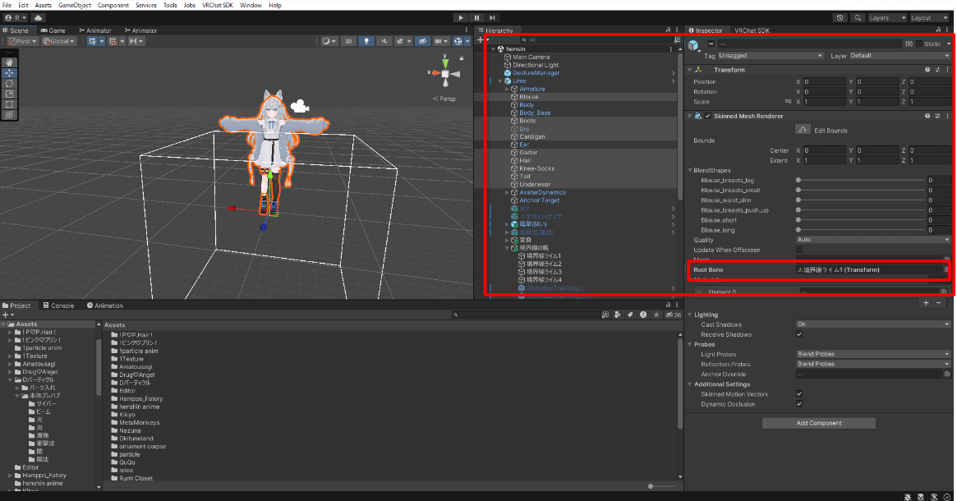This screenshot has height=501, width=957.
Task: Expand Armature in Hierarchy
Action: (x=507, y=89)
